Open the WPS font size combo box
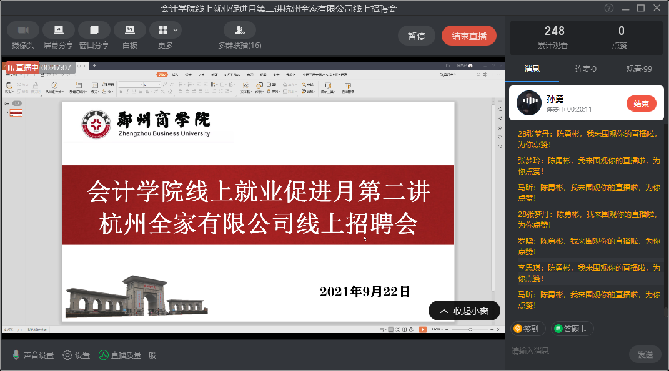Viewport: 669px width, 371px height. pyautogui.click(x=152, y=84)
